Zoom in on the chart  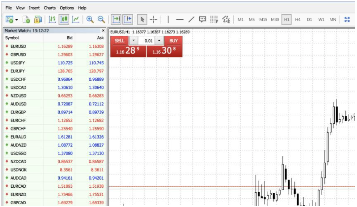coord(90,19)
